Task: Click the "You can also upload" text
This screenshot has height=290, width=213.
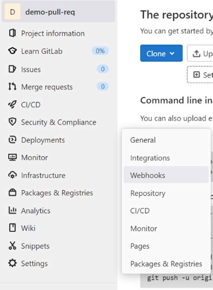Action: [x=177, y=118]
